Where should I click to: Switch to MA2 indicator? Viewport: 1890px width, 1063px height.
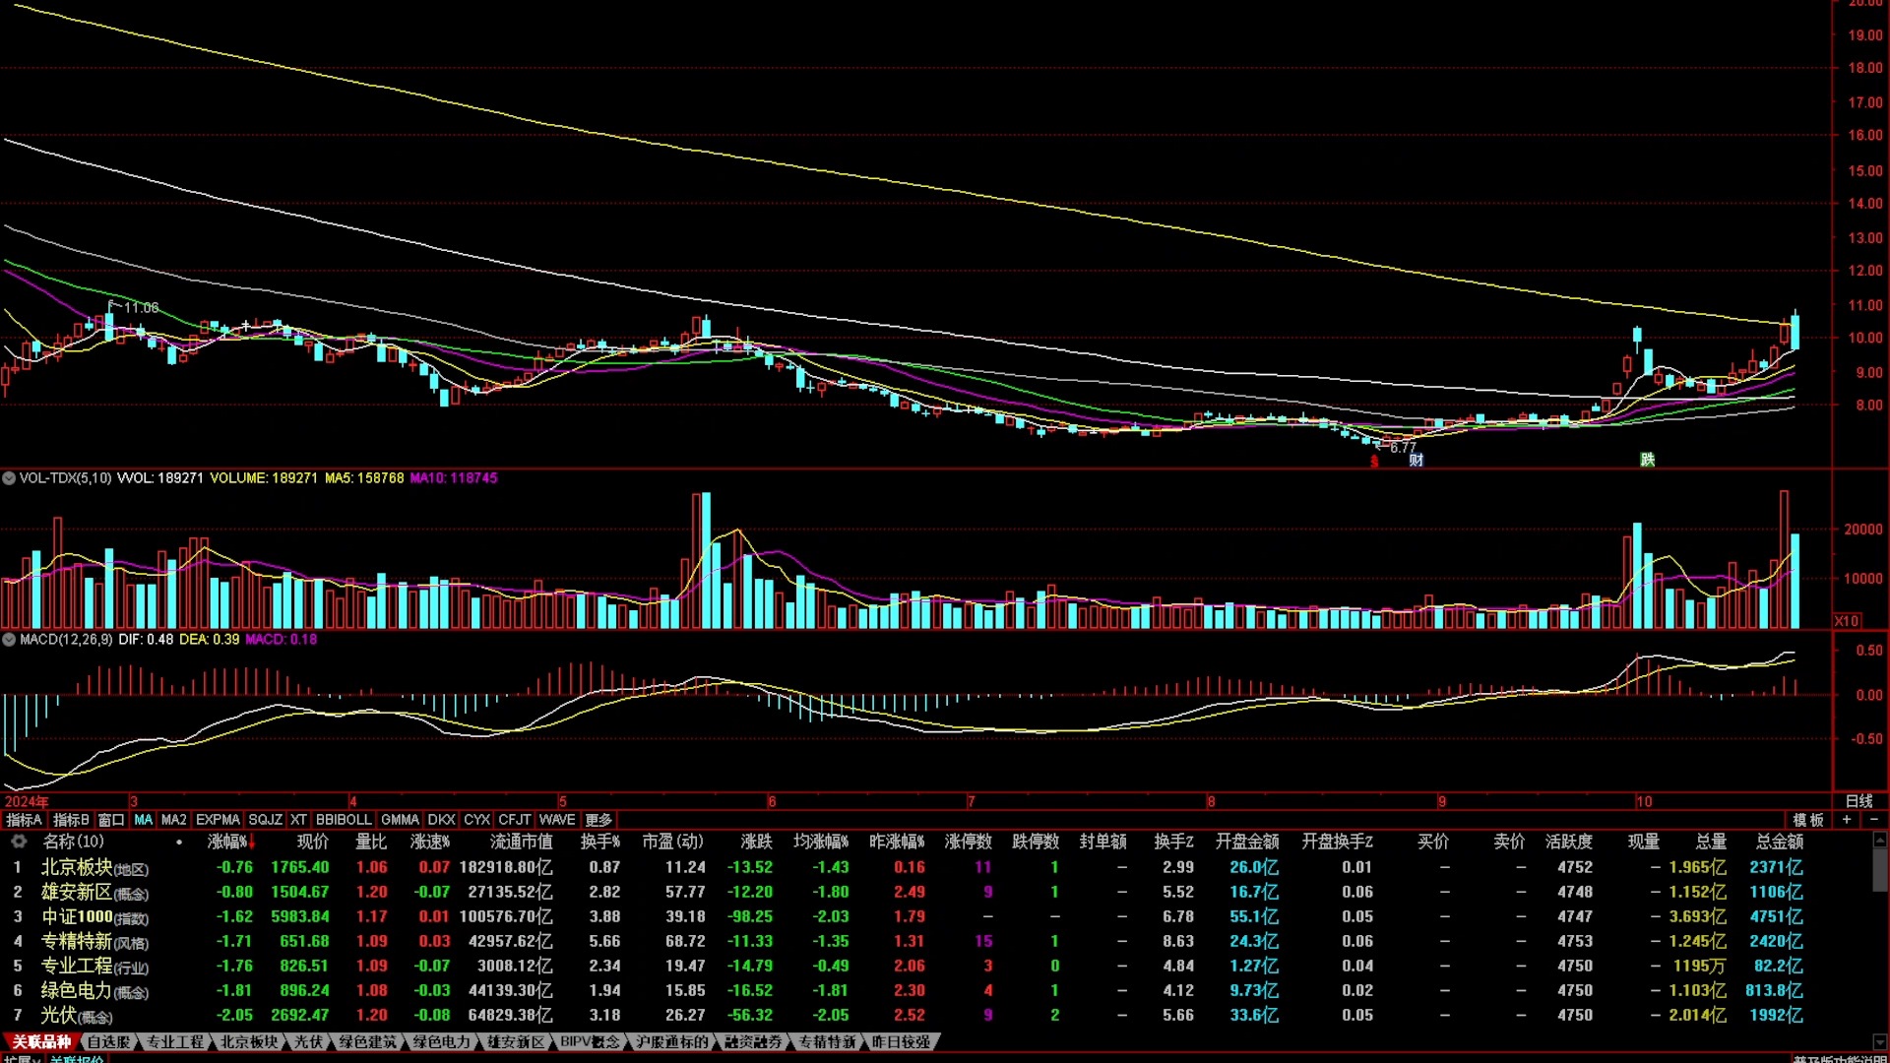(173, 820)
